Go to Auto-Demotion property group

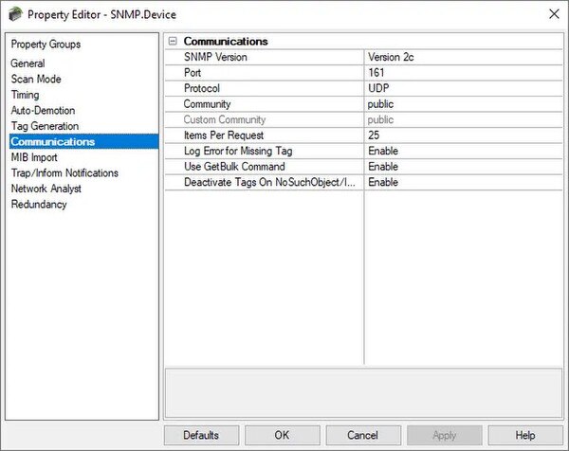click(x=43, y=110)
